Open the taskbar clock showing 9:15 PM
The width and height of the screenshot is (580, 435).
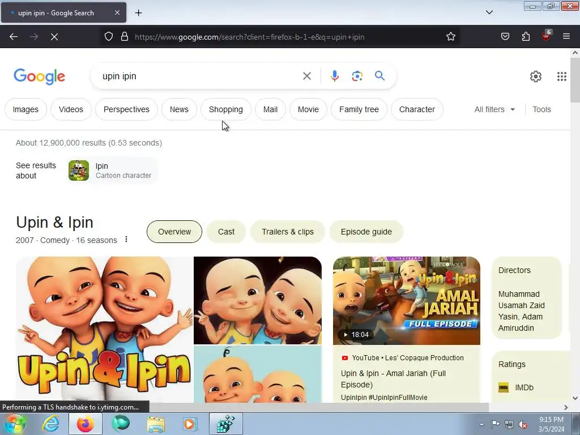[551, 424]
